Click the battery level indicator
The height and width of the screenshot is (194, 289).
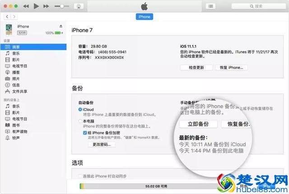point(58,33)
